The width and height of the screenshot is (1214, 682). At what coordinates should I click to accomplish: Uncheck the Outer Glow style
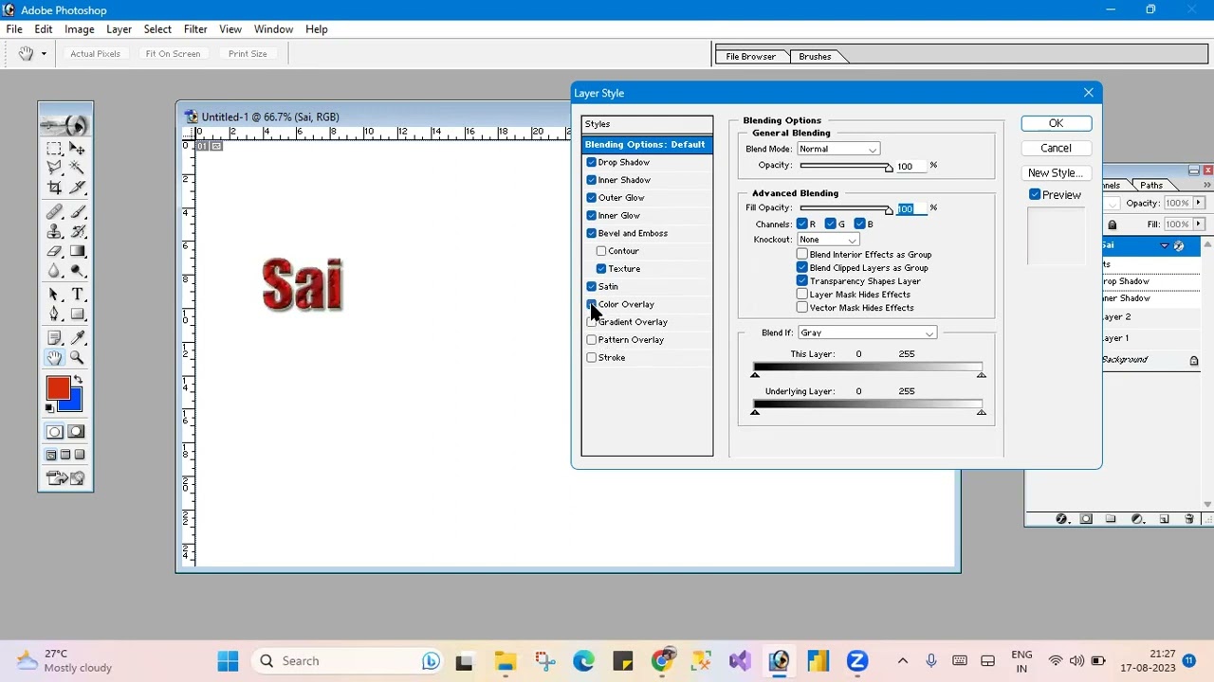coord(592,198)
